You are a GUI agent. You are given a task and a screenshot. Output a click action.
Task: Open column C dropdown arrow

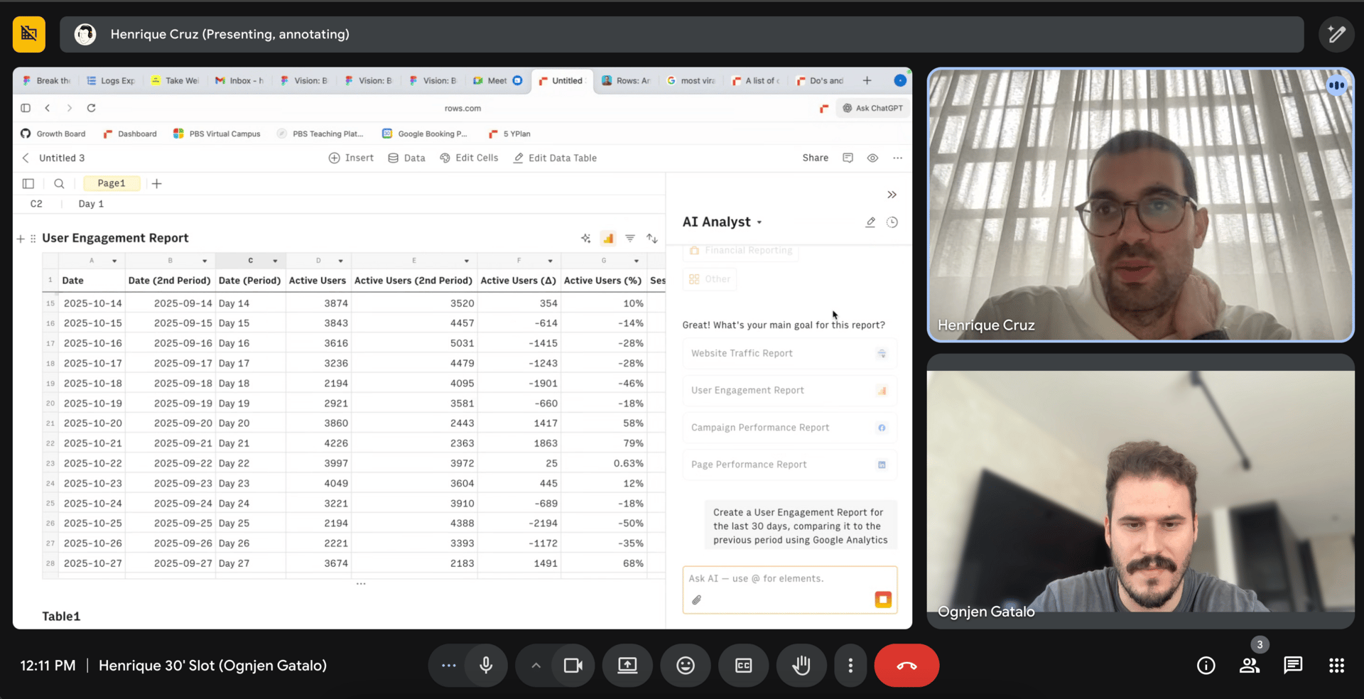click(x=275, y=261)
